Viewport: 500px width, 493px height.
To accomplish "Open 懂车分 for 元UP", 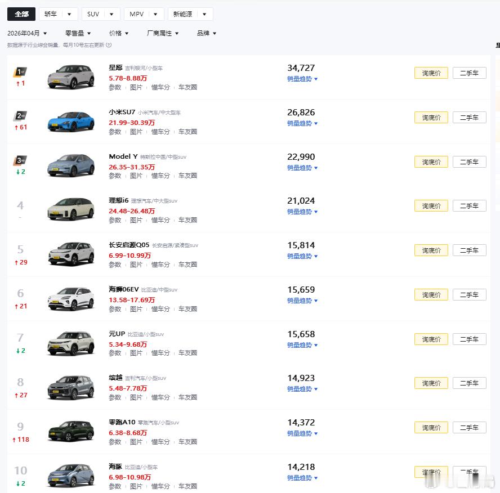I will tap(160, 353).
